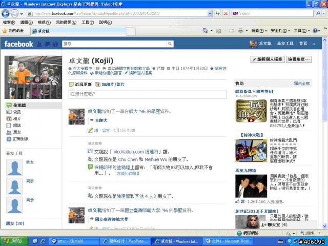Viewport: 328px width, 246px height.
Task: Click the 台師大 school link
Action: pyautogui.click(x=101, y=120)
